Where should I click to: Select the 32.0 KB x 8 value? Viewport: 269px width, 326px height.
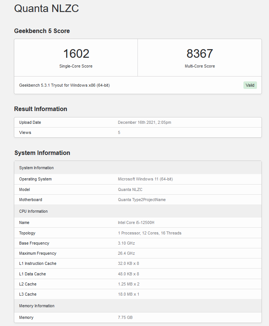[128, 263]
